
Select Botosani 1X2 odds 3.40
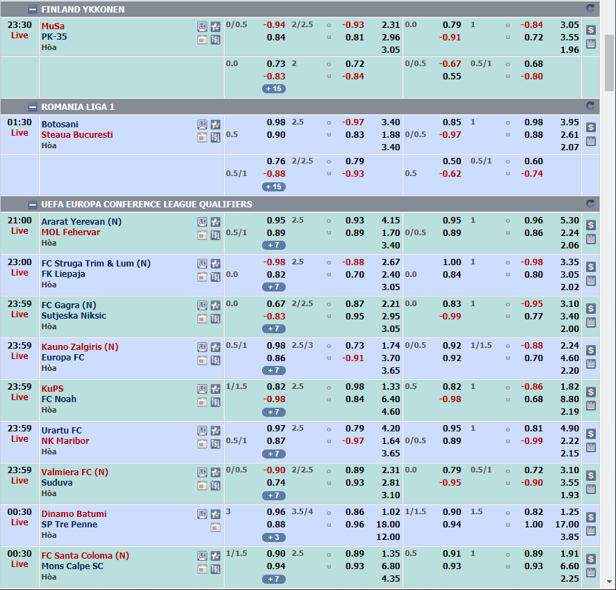[x=391, y=122]
